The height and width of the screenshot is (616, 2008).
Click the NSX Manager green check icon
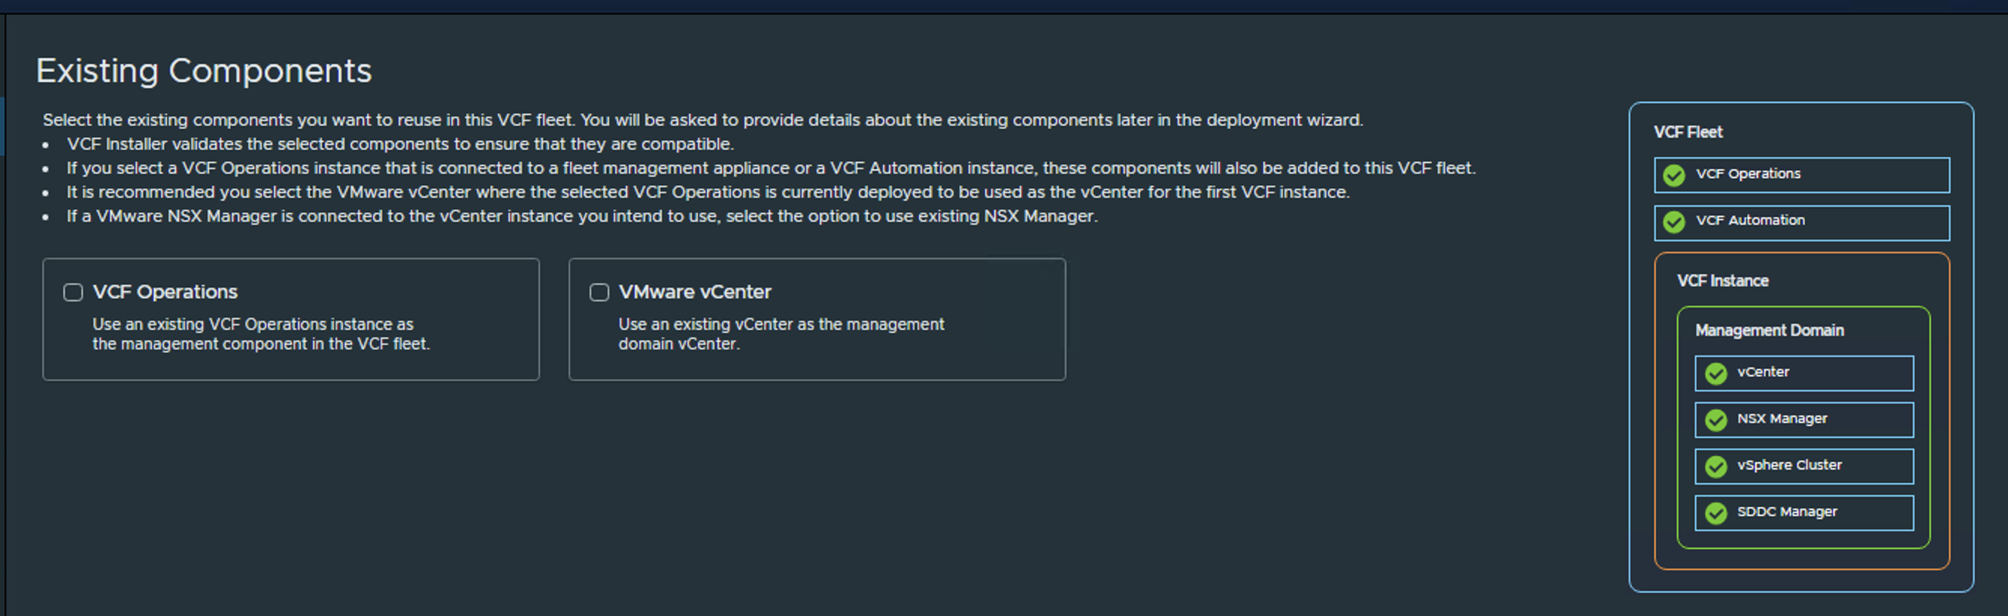point(1715,419)
